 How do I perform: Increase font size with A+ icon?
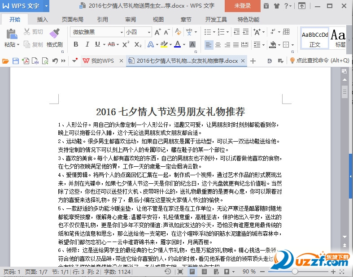click(157, 32)
